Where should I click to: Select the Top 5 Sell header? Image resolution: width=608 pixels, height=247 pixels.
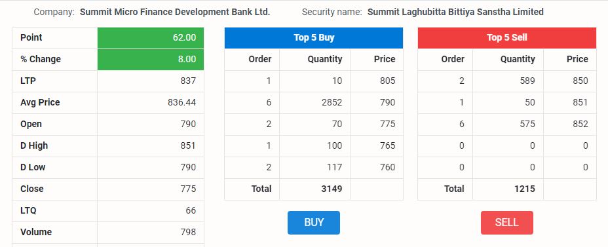click(507, 37)
